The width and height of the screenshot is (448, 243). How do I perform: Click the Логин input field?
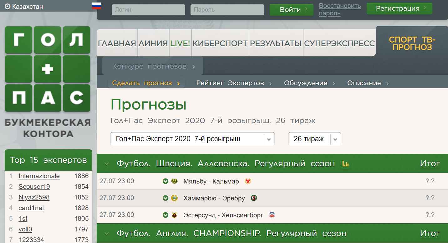pyautogui.click(x=148, y=10)
